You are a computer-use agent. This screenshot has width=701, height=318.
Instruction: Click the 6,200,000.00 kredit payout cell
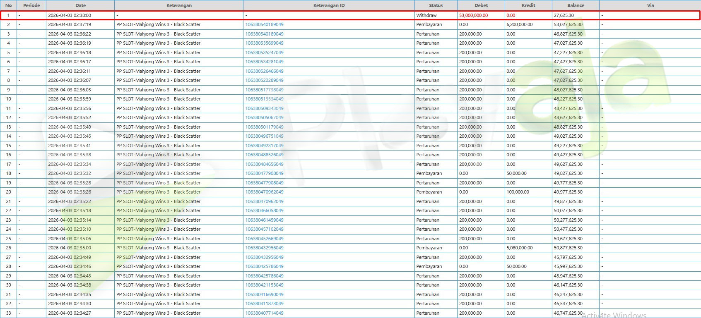coord(519,24)
